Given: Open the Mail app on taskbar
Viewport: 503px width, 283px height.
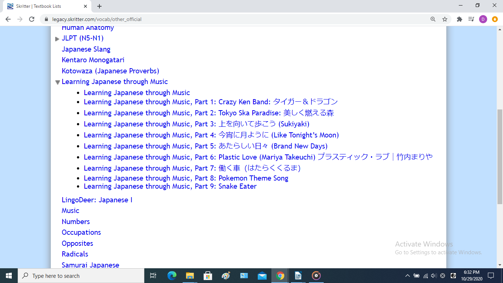Looking at the screenshot, I should (x=262, y=276).
